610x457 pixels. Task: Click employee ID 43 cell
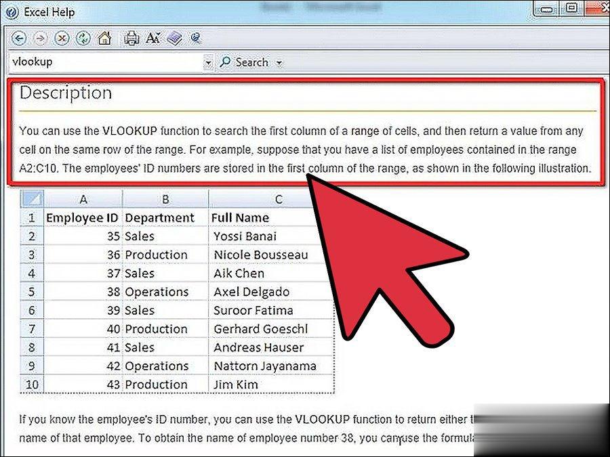[x=83, y=385]
